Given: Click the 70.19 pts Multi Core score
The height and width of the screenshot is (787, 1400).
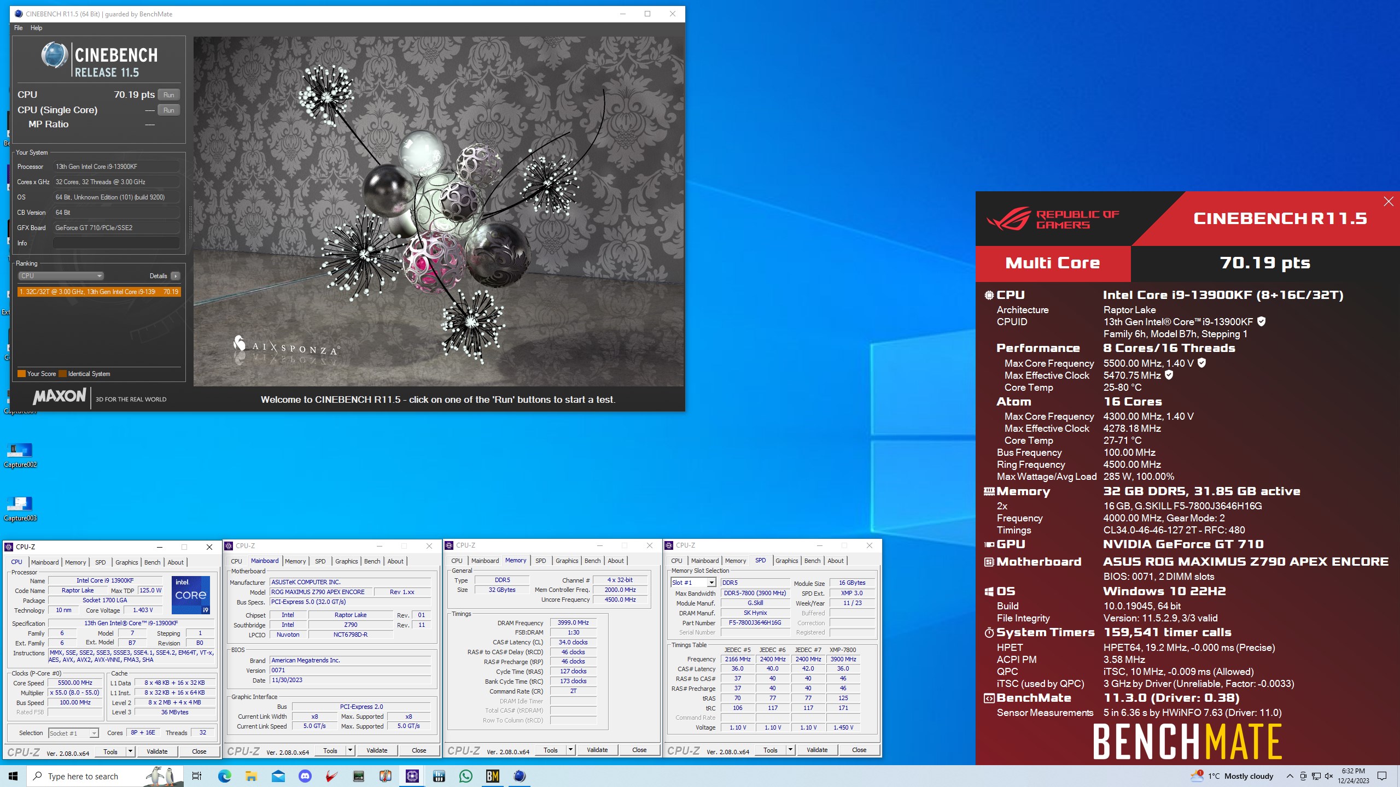Looking at the screenshot, I should (1265, 263).
